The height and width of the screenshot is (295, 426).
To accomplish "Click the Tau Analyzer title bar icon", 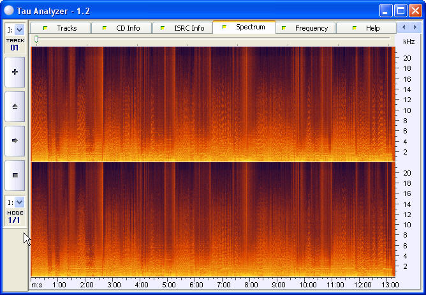I will [8, 10].
